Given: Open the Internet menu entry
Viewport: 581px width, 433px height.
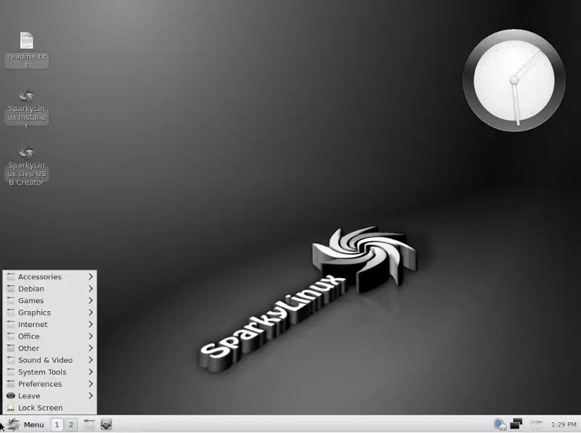Looking at the screenshot, I should pyautogui.click(x=49, y=324).
